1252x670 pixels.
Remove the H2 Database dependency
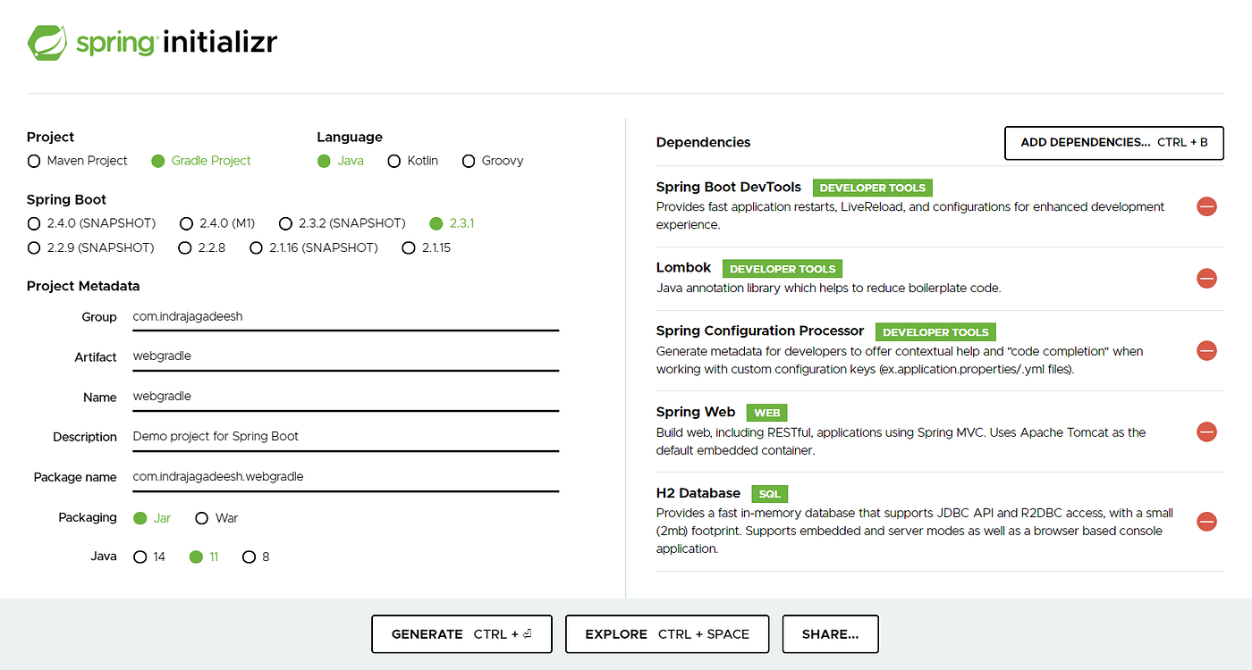[x=1206, y=521]
